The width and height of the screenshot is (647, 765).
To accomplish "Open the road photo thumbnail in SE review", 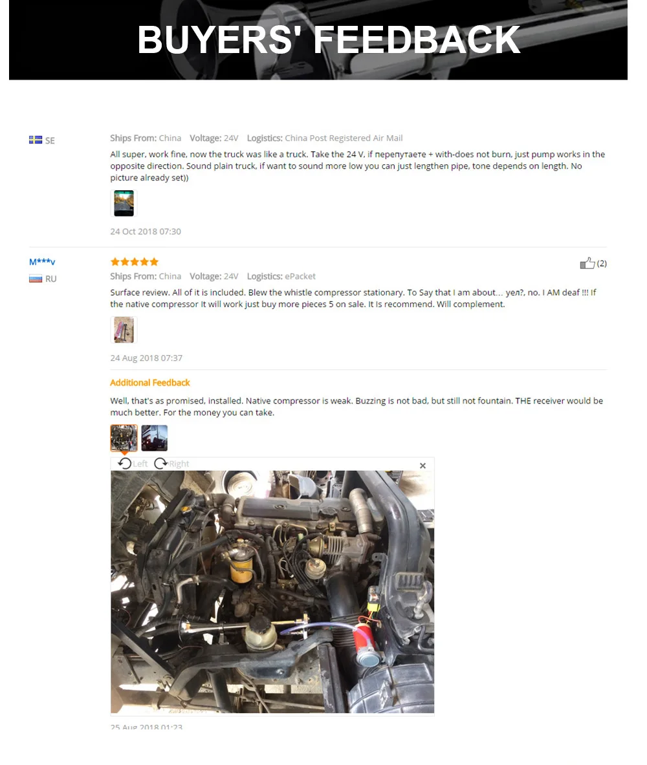I will coord(124,203).
